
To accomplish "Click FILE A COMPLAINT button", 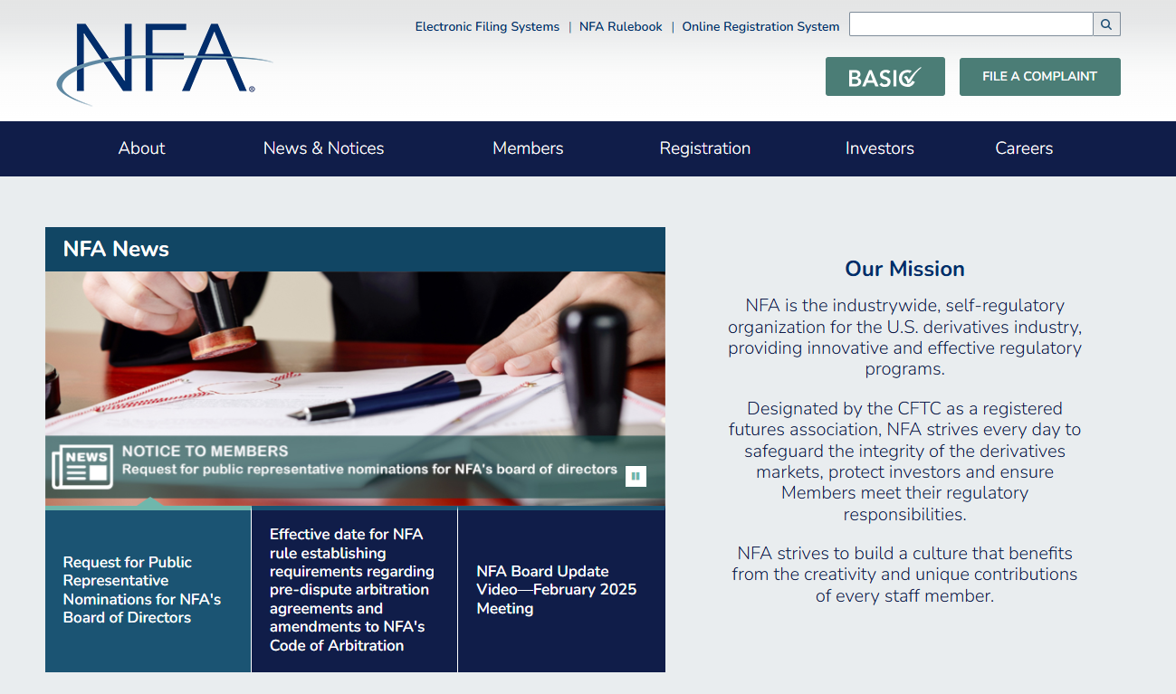I will click(x=1039, y=77).
